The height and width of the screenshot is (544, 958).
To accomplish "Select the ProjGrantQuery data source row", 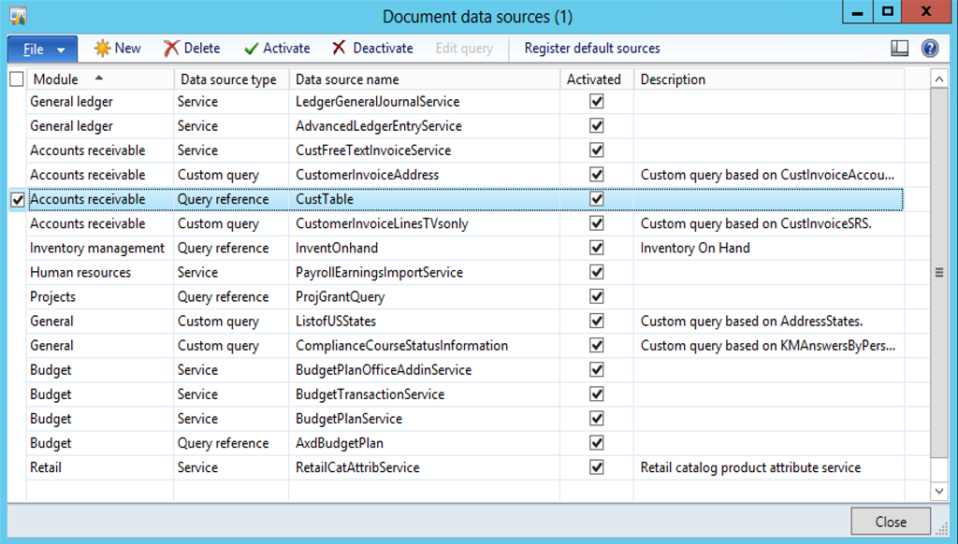I will tap(340, 297).
